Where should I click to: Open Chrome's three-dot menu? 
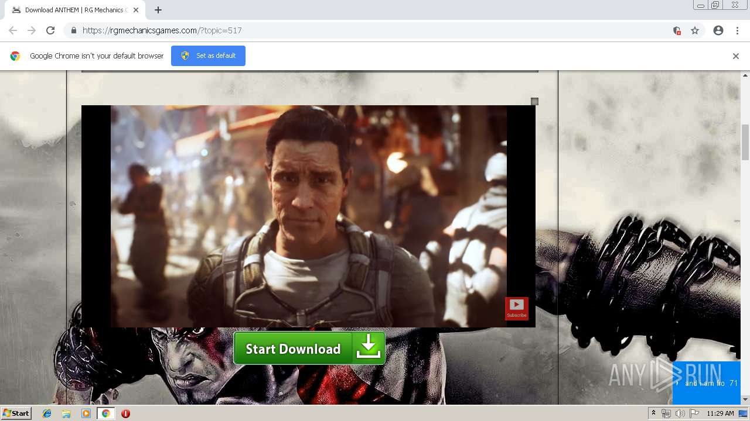737,30
